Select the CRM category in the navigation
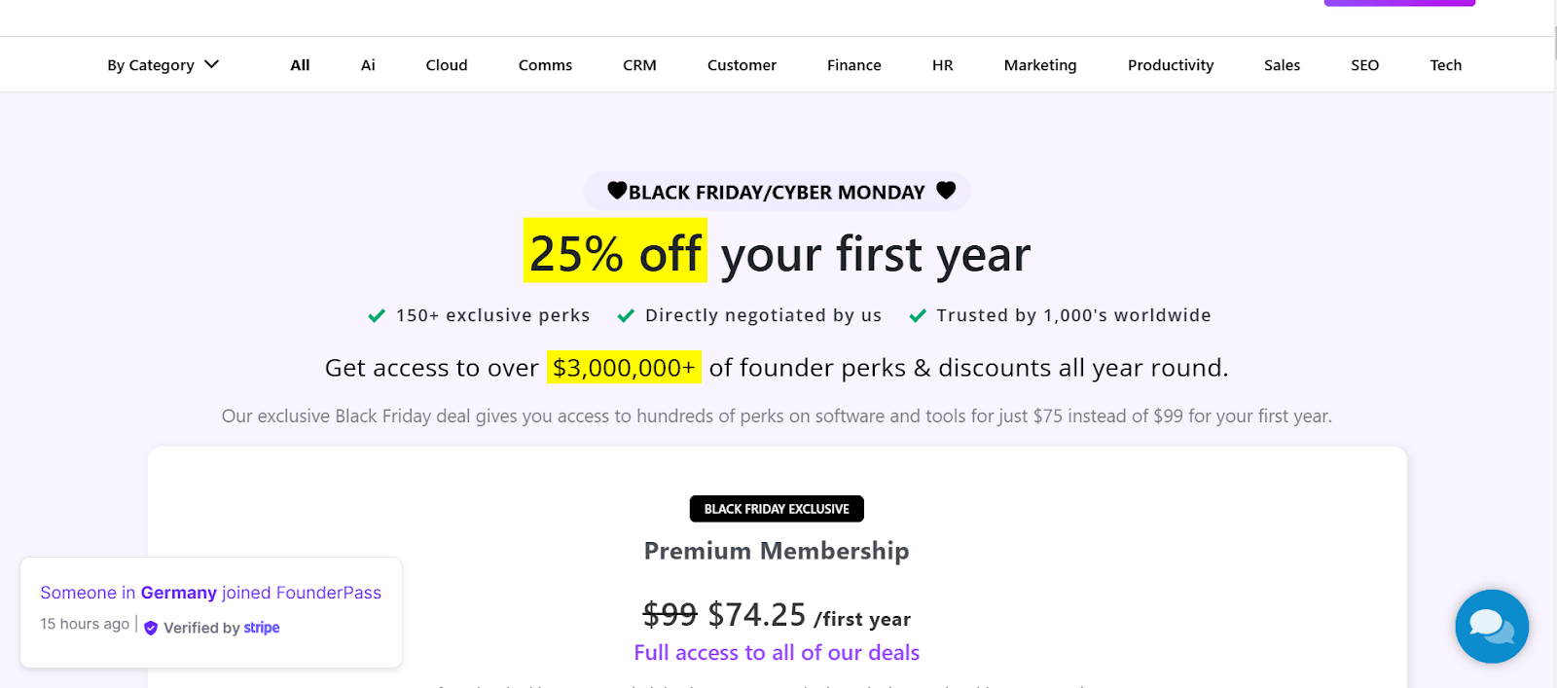1557x688 pixels. pyautogui.click(x=638, y=64)
